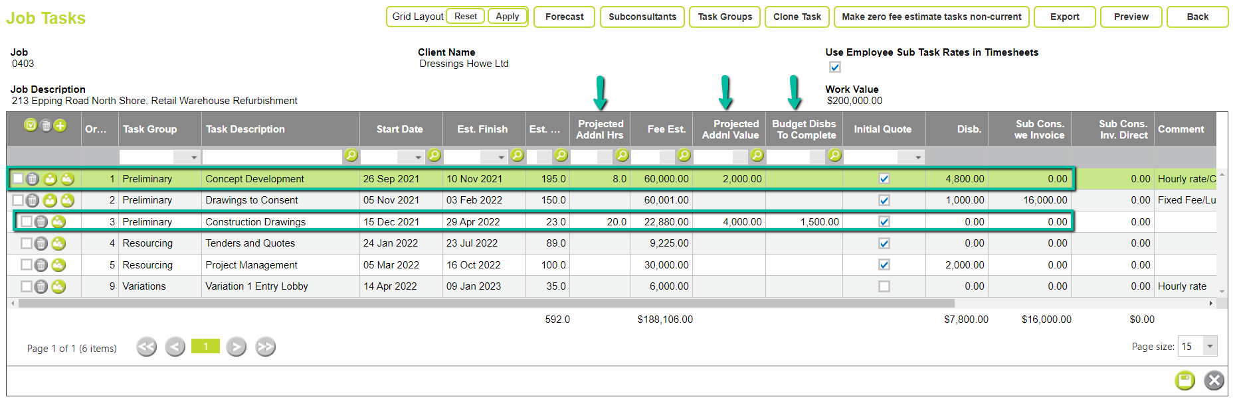
Task: Open the Initial Quote filter dropdown
Action: point(917,157)
